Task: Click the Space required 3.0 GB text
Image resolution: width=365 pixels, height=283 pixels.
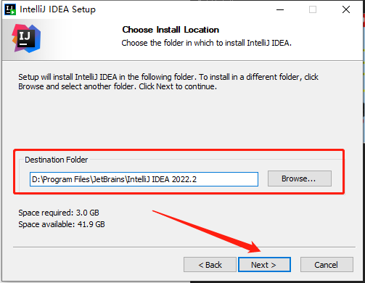Action: 59,213
